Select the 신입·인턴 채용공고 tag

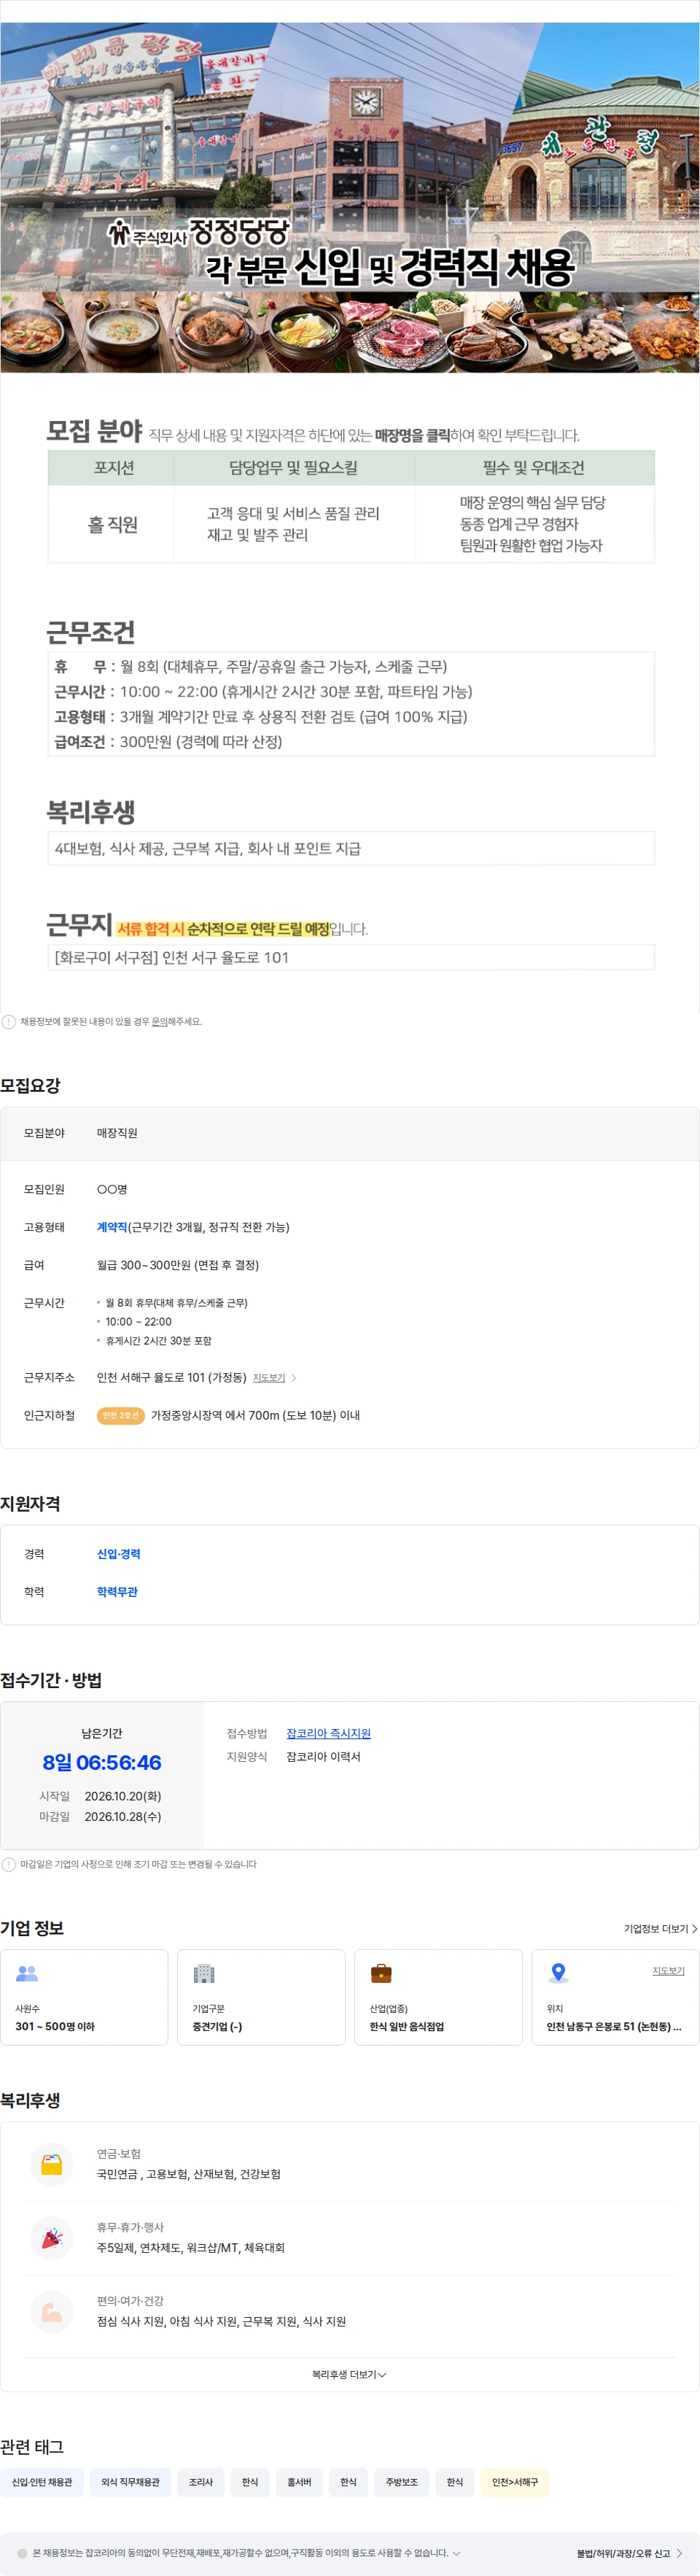42,2482
